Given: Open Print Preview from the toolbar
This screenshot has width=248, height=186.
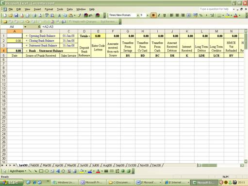Looking at the screenshot, I should [x=40, y=16].
